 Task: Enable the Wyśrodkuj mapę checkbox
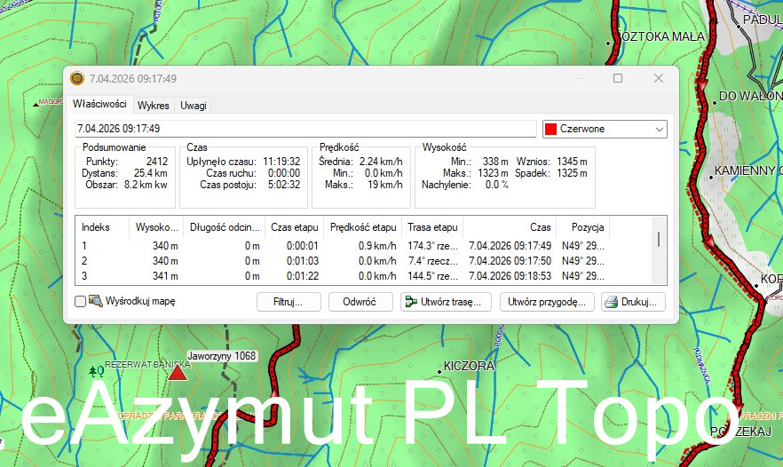point(81,302)
